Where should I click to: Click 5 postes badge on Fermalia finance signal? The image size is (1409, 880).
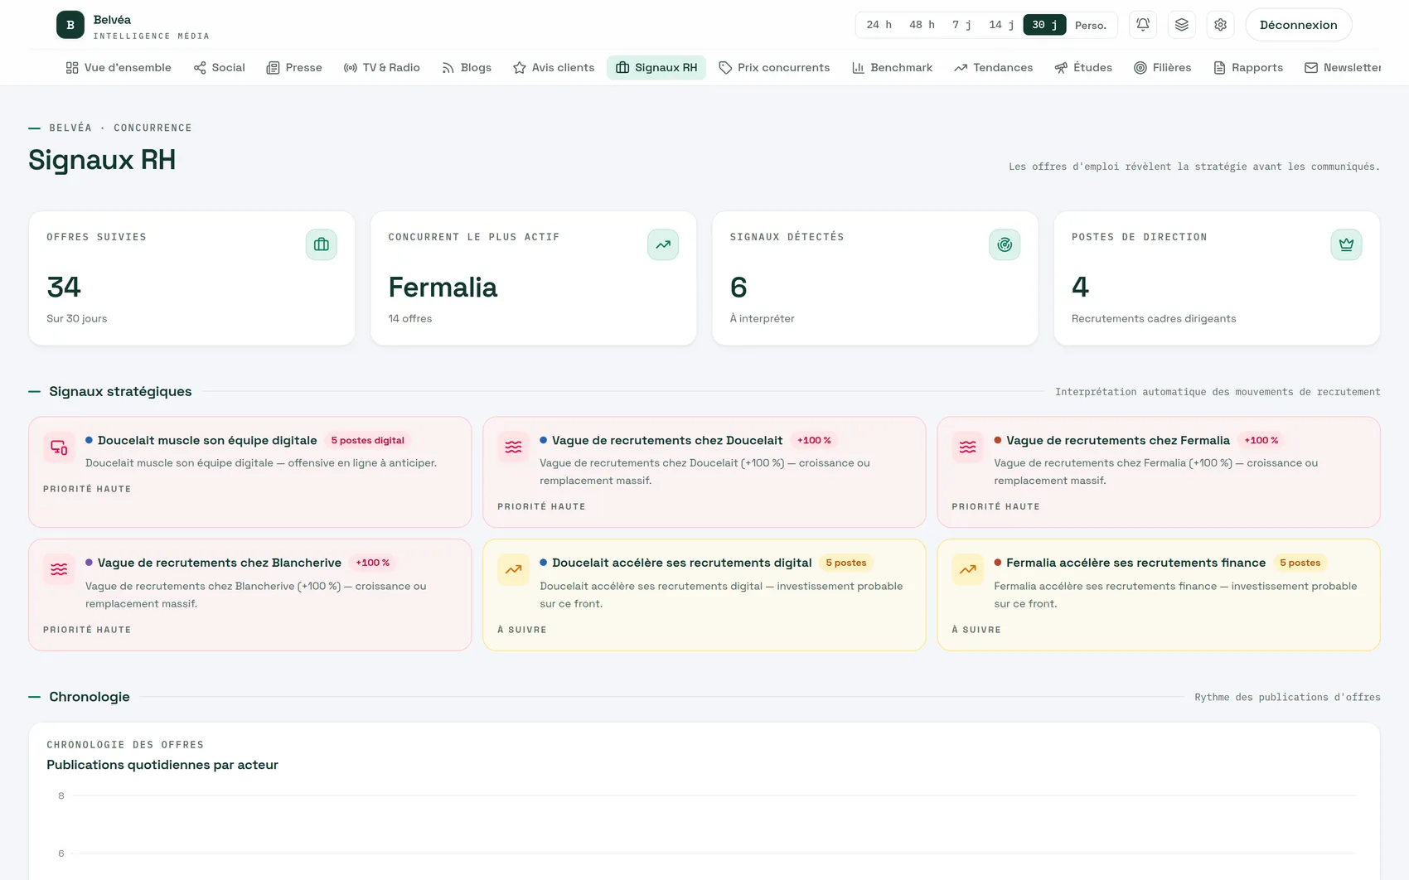pos(1300,563)
